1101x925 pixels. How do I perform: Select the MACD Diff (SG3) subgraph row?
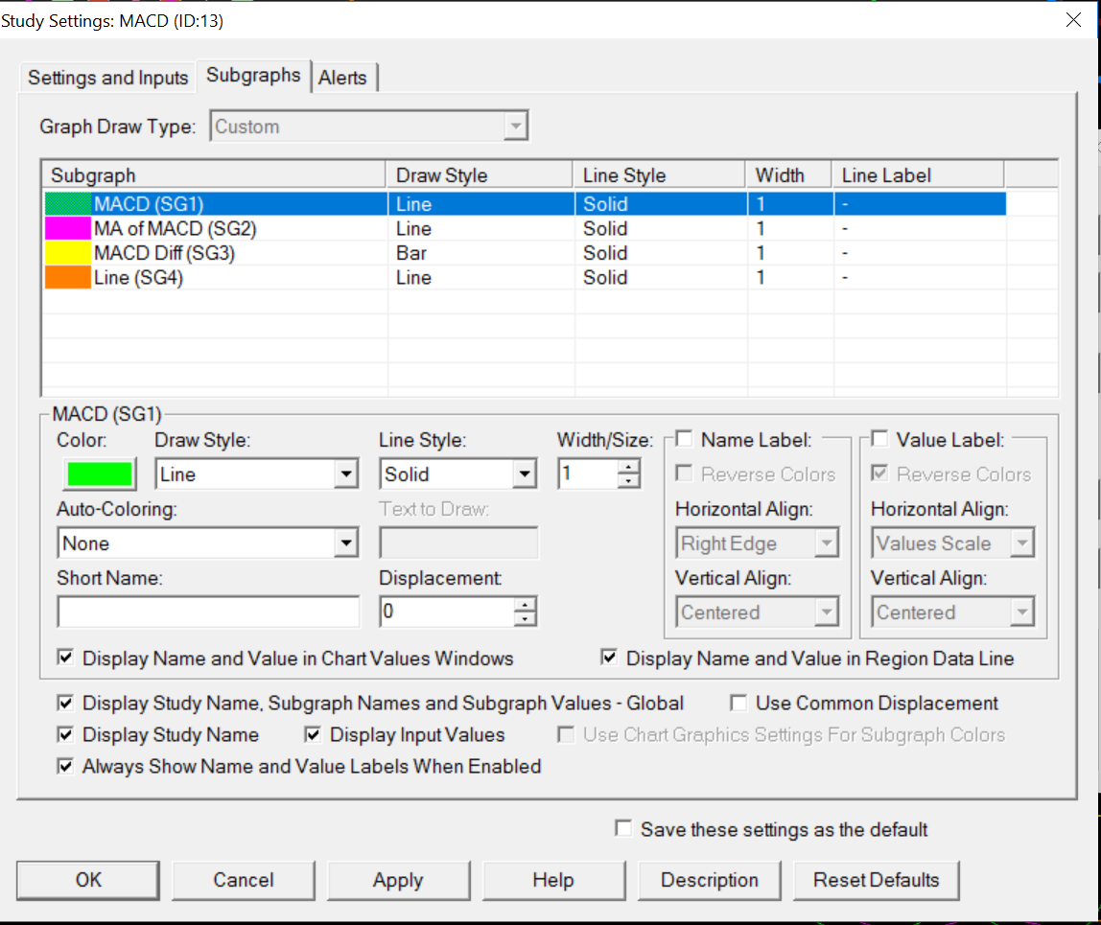pyautogui.click(x=164, y=253)
